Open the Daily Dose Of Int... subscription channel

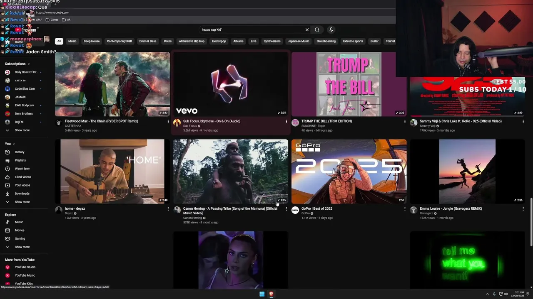pos(24,72)
